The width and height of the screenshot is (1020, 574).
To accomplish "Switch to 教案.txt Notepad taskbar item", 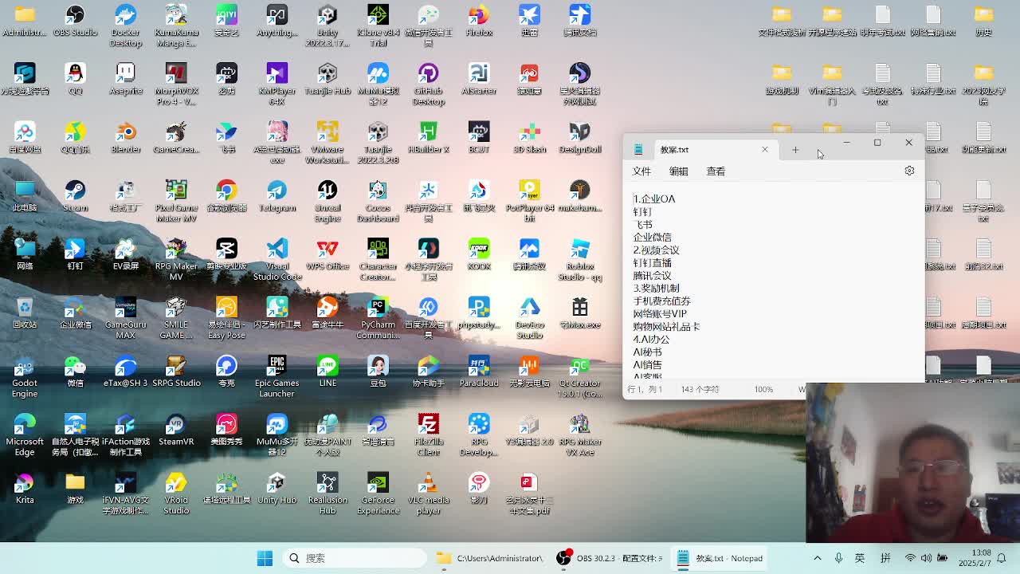I will coord(720,558).
